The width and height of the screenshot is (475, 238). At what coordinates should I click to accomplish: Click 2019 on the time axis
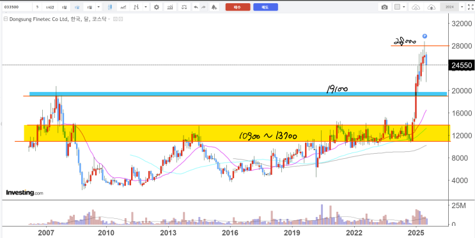click(292, 233)
